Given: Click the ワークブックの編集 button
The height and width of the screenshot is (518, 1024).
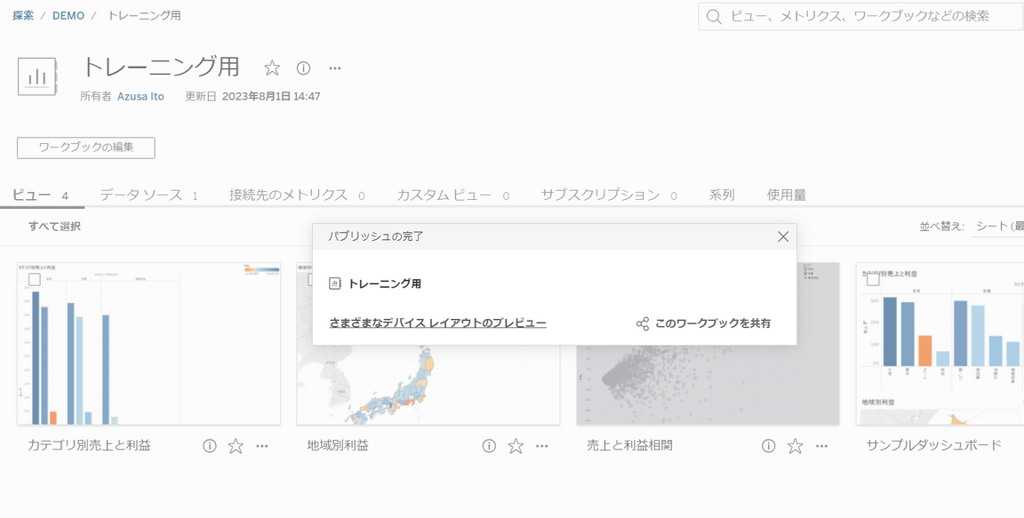Looking at the screenshot, I should [x=86, y=147].
